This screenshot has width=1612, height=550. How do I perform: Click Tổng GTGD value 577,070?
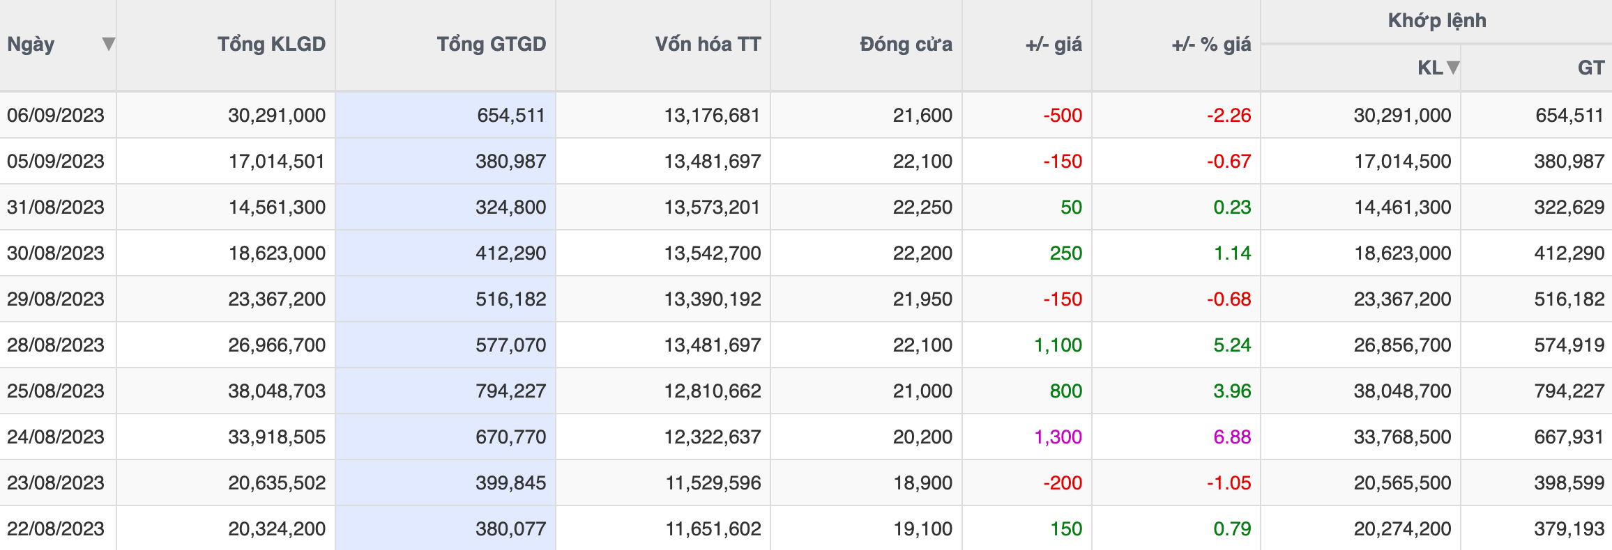click(x=511, y=345)
